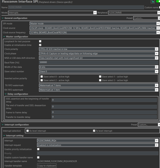Open the Clock source dropdown

tap(94, 28)
